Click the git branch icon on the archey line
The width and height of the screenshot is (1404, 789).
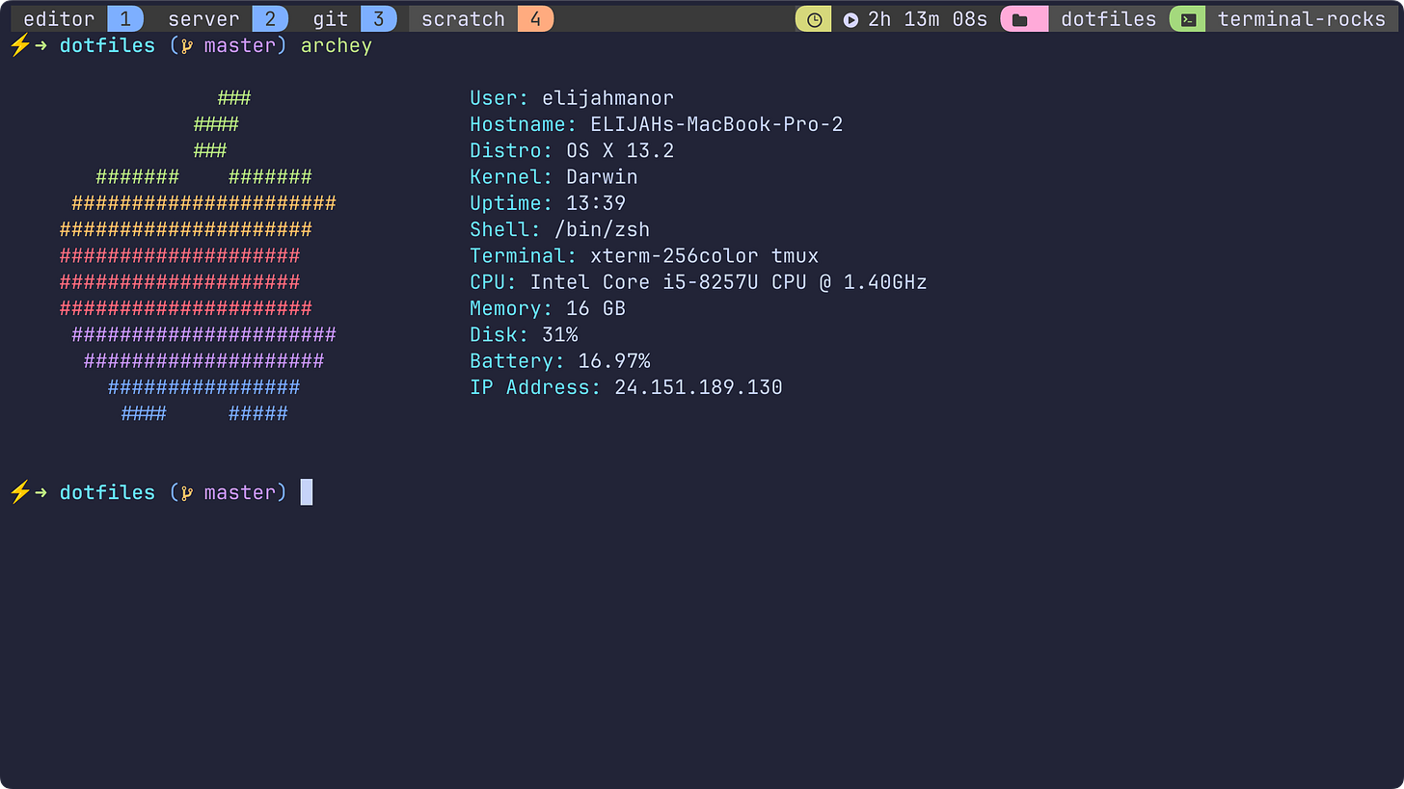pos(185,46)
